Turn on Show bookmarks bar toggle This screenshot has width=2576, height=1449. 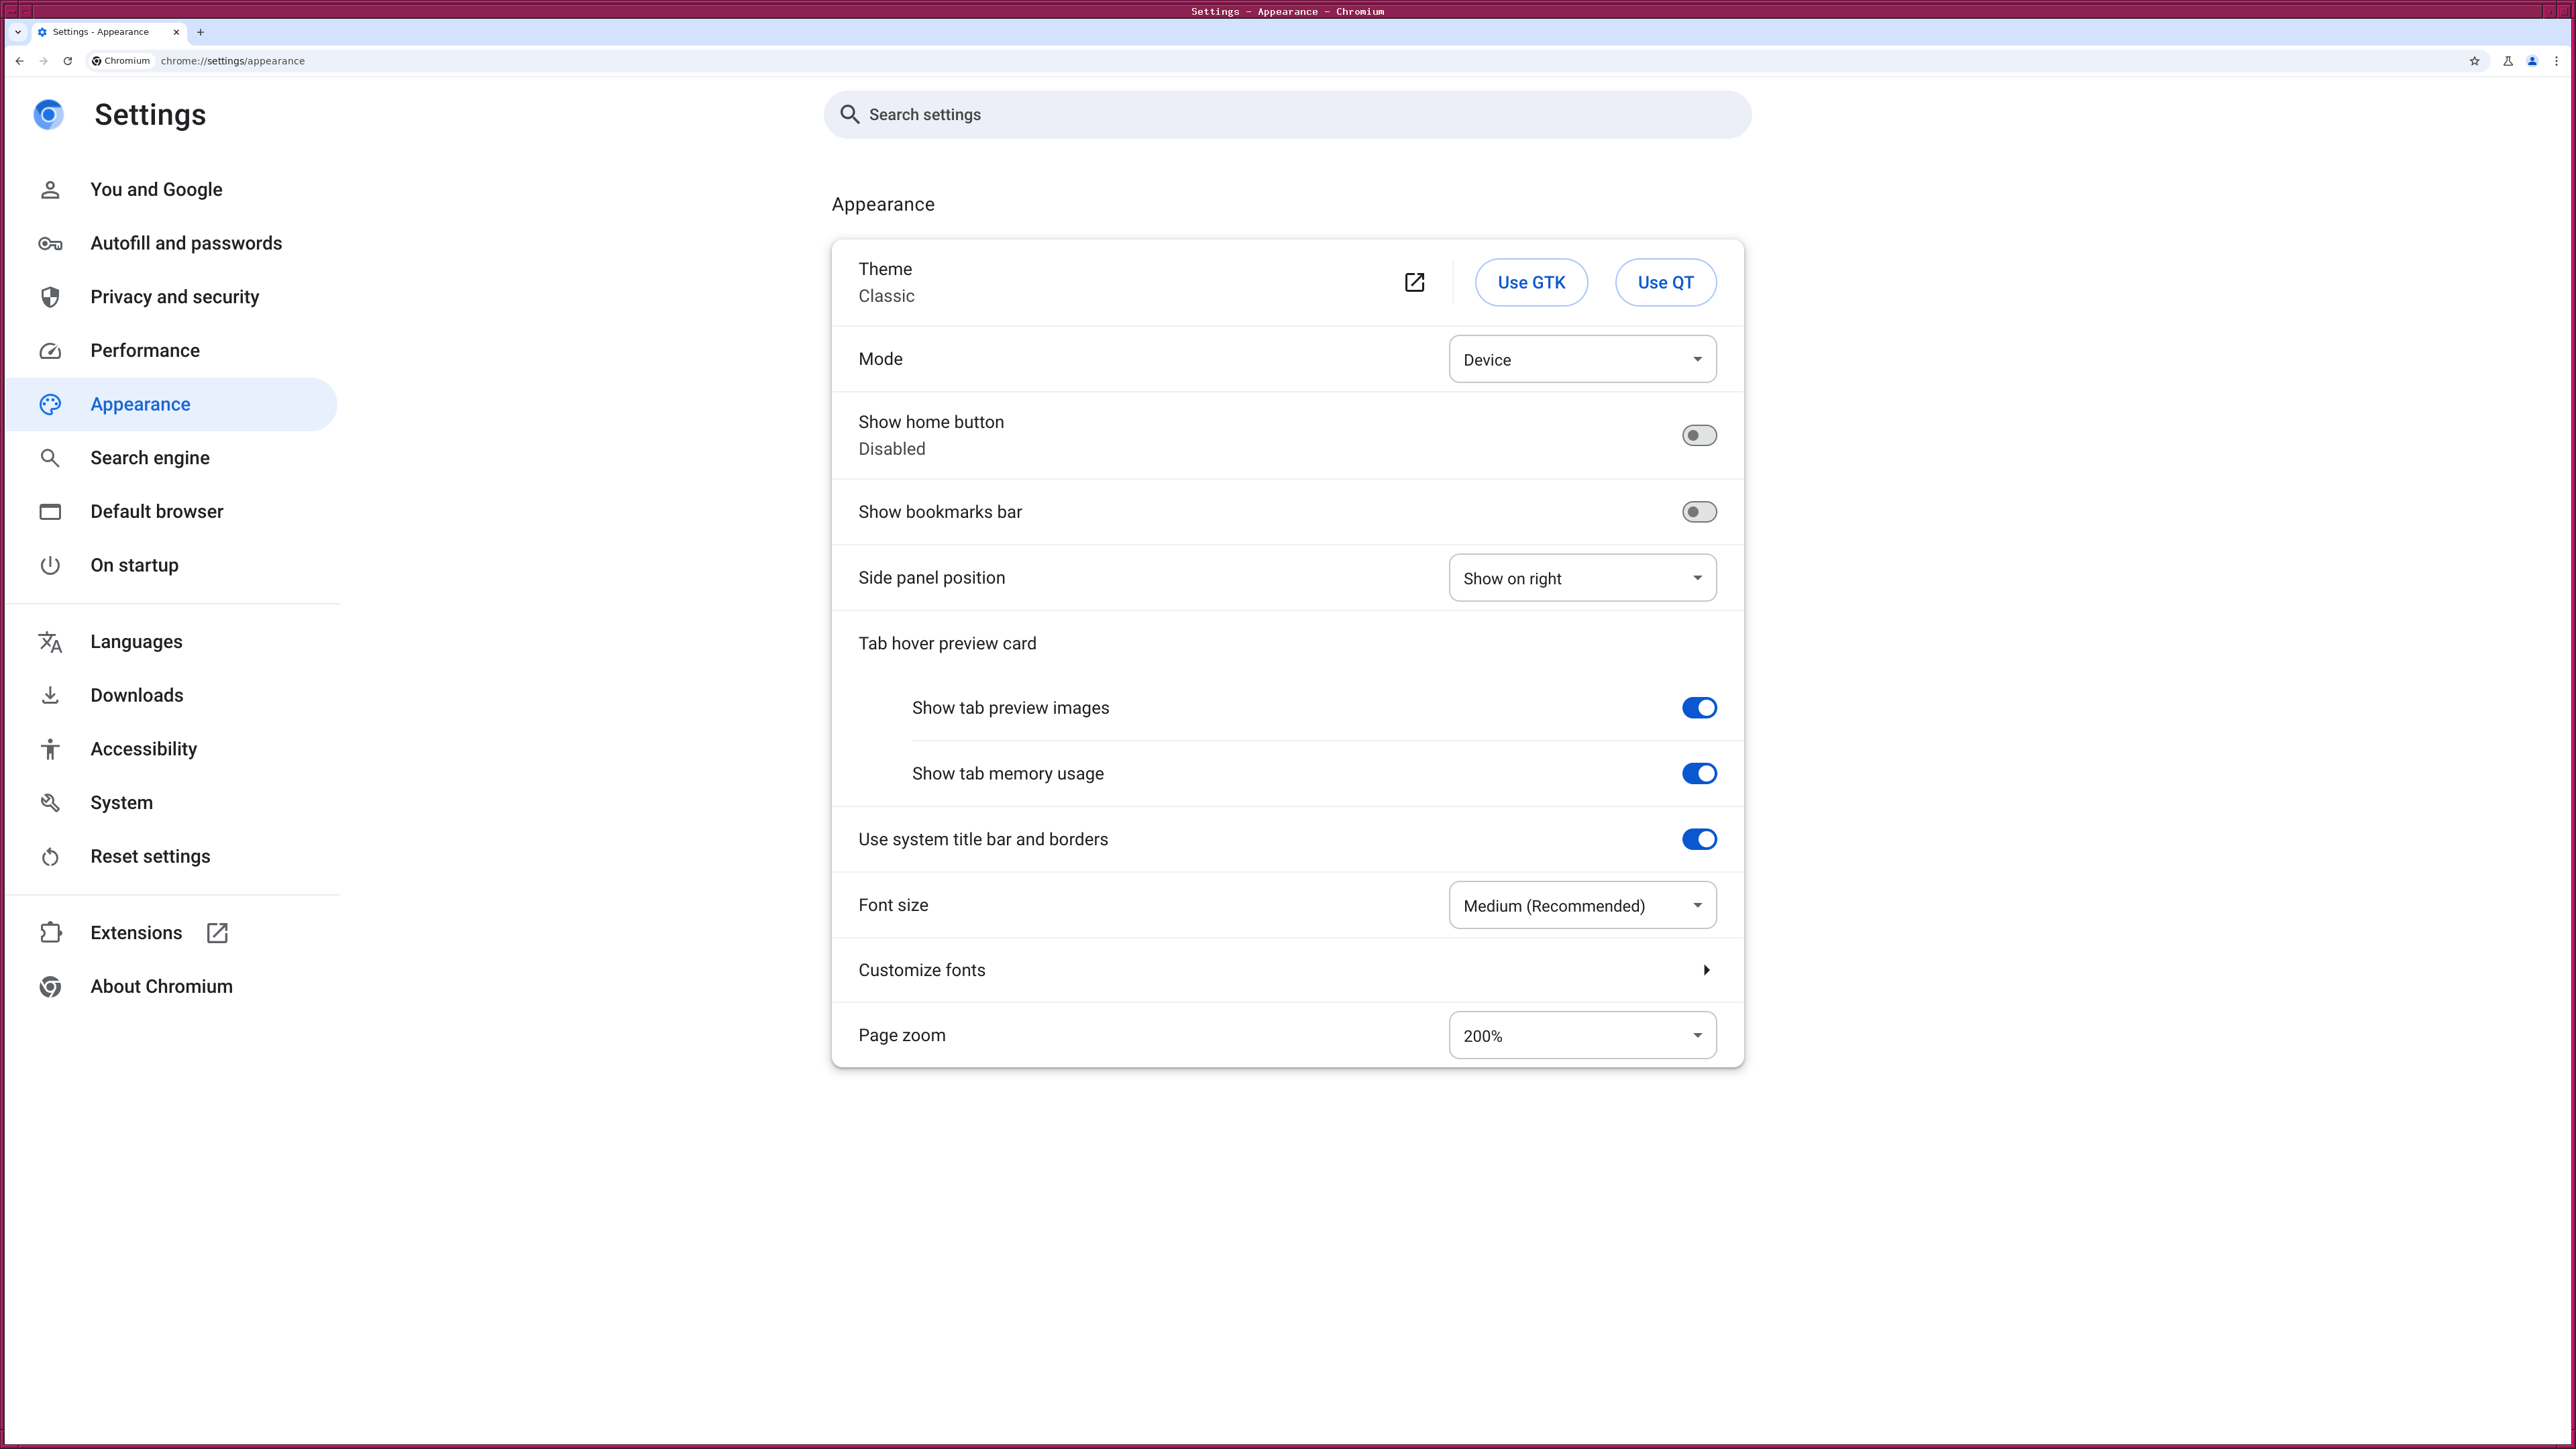1698,512
